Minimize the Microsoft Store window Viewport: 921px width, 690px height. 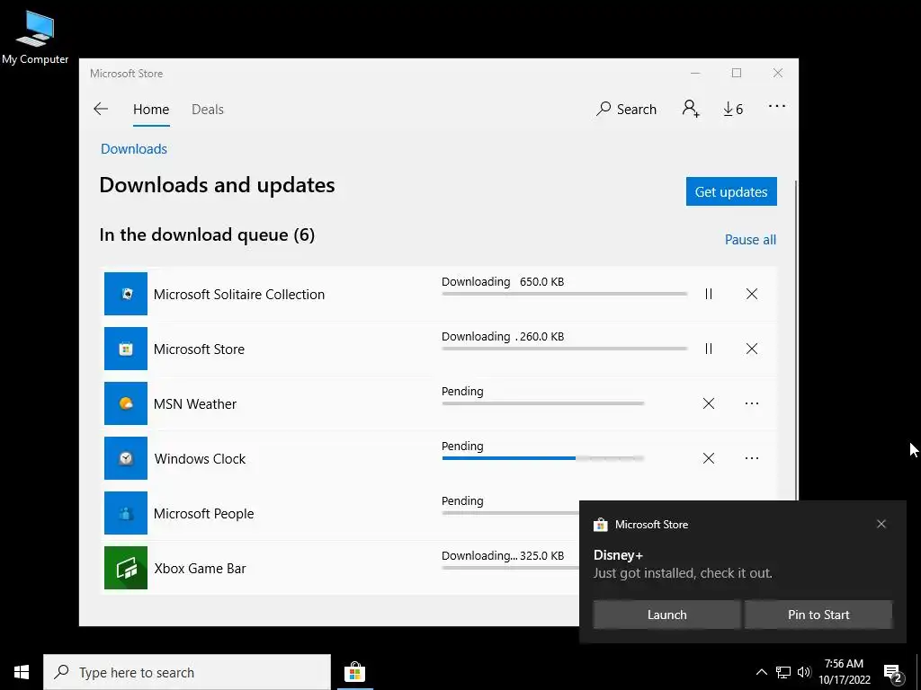(695, 74)
